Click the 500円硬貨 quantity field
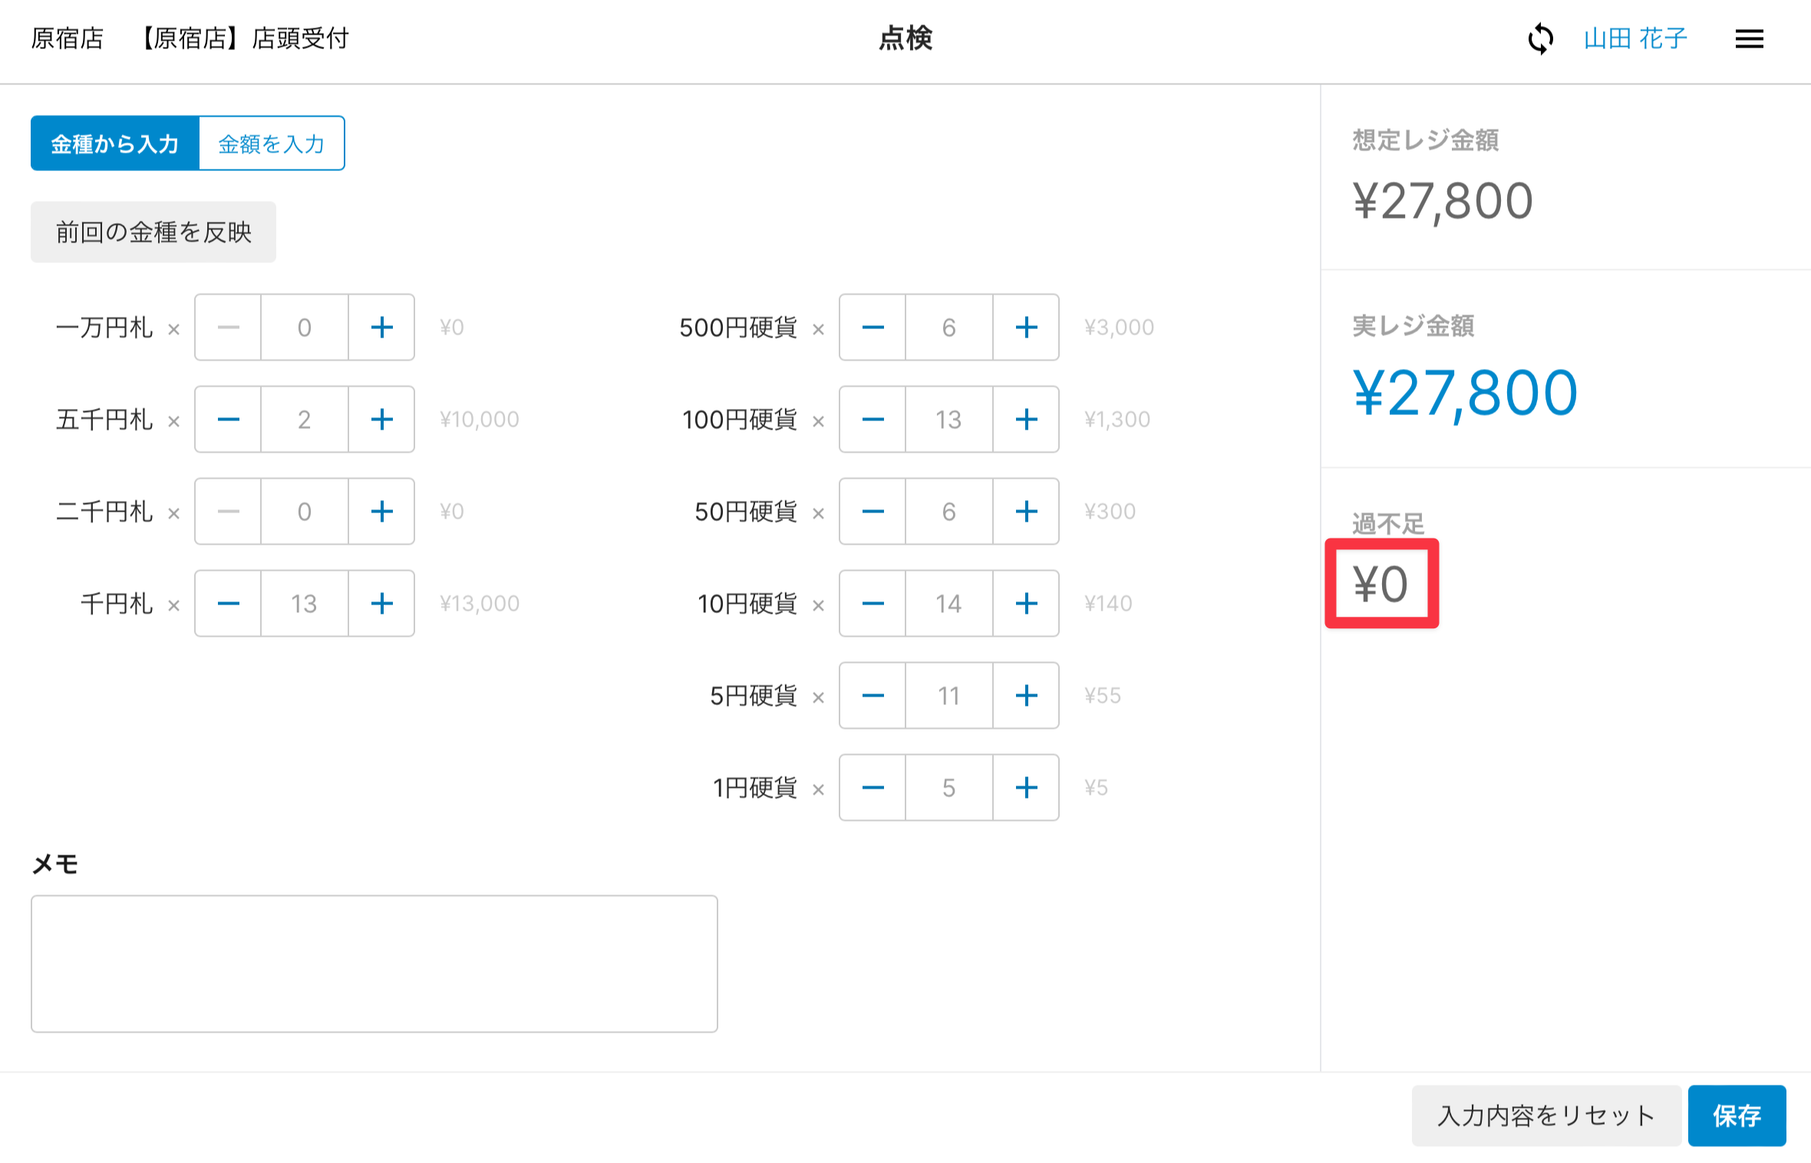The width and height of the screenshot is (1811, 1163). click(949, 328)
